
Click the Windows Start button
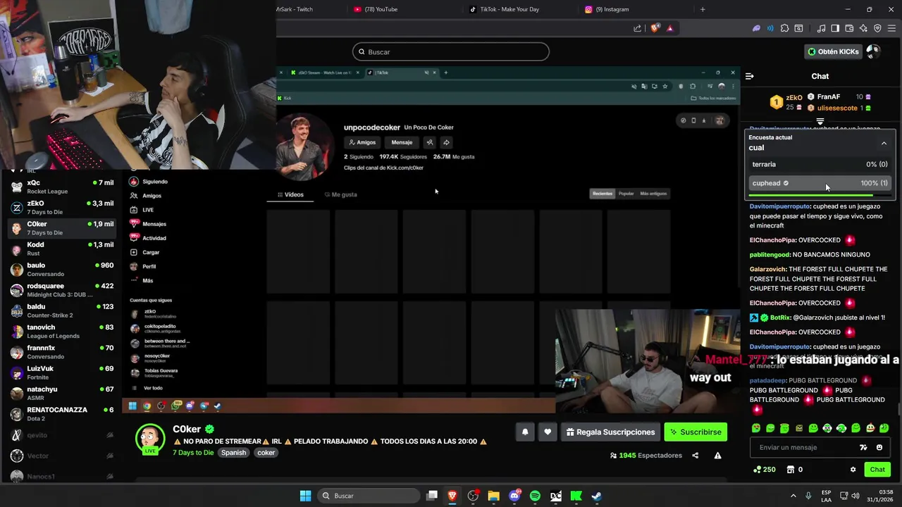click(305, 496)
